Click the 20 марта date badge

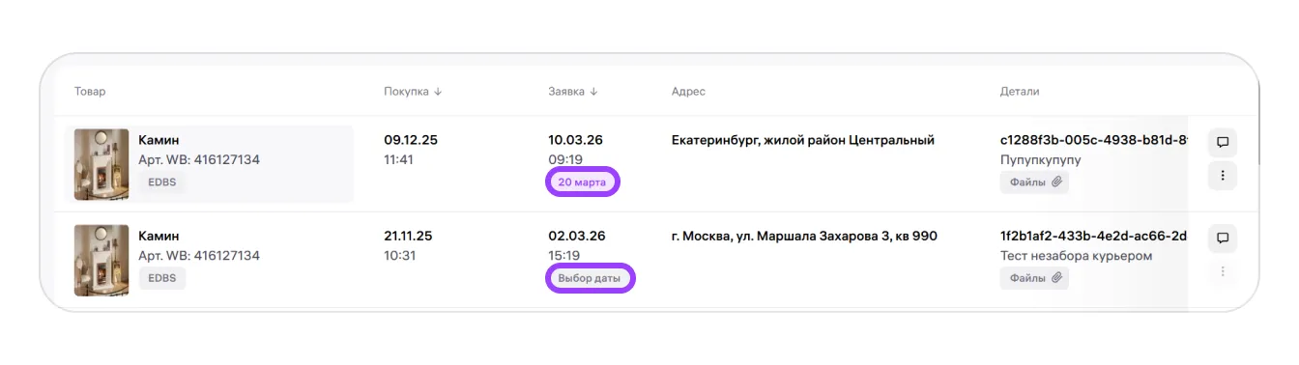(x=582, y=182)
